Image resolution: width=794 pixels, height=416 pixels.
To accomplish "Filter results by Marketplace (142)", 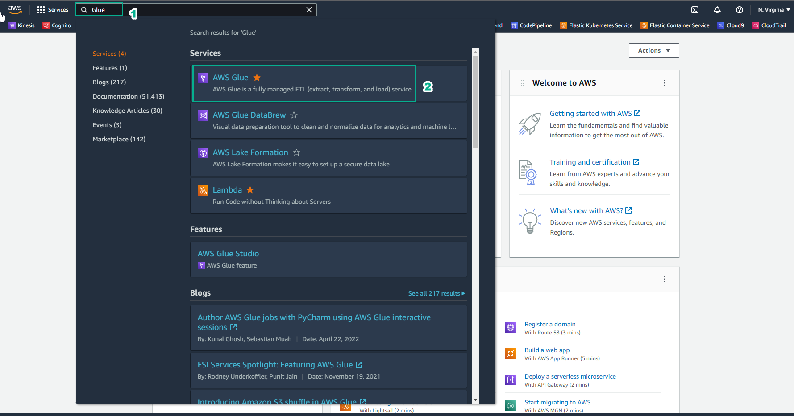I will tap(119, 139).
